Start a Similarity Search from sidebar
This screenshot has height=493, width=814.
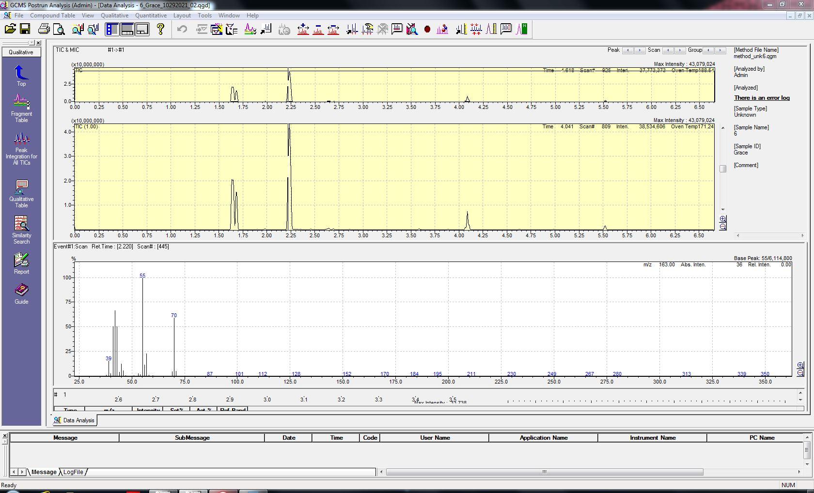[x=21, y=230]
